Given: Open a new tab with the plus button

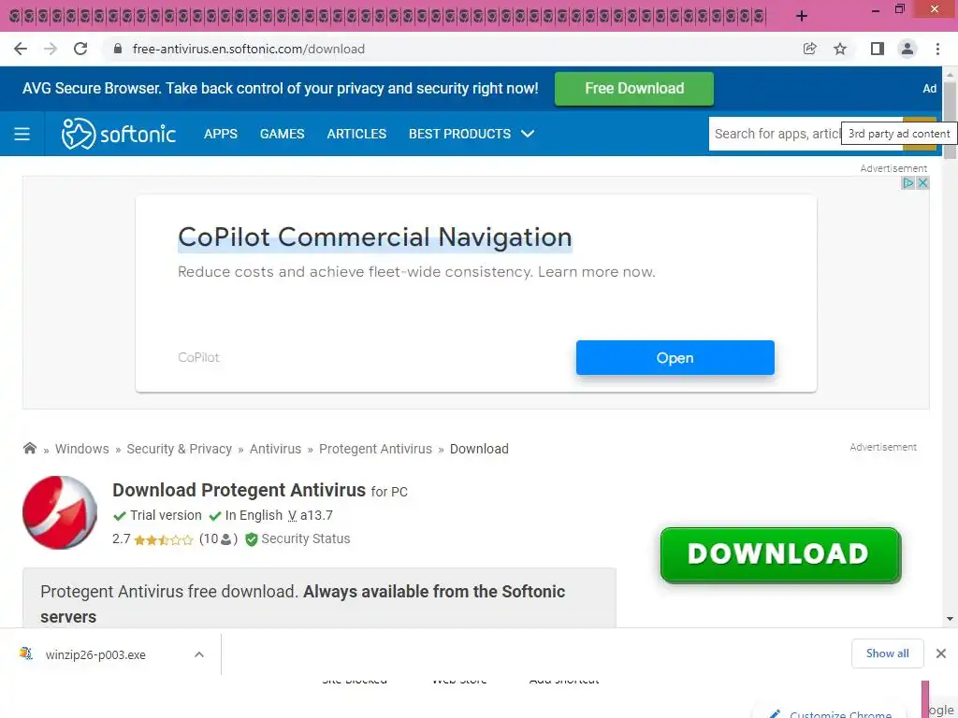Looking at the screenshot, I should tap(802, 16).
